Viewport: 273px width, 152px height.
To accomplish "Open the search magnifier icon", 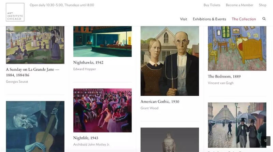I will pos(264,19).
